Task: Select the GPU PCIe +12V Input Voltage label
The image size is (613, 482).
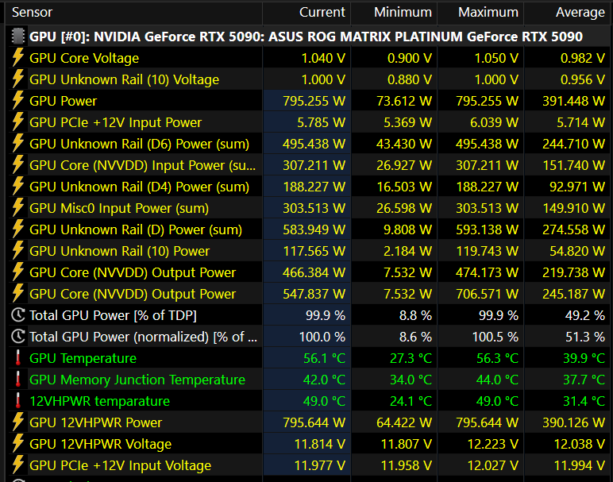Action: pos(121,465)
